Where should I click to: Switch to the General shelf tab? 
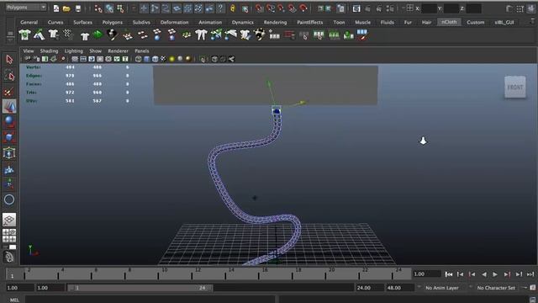coord(29,22)
